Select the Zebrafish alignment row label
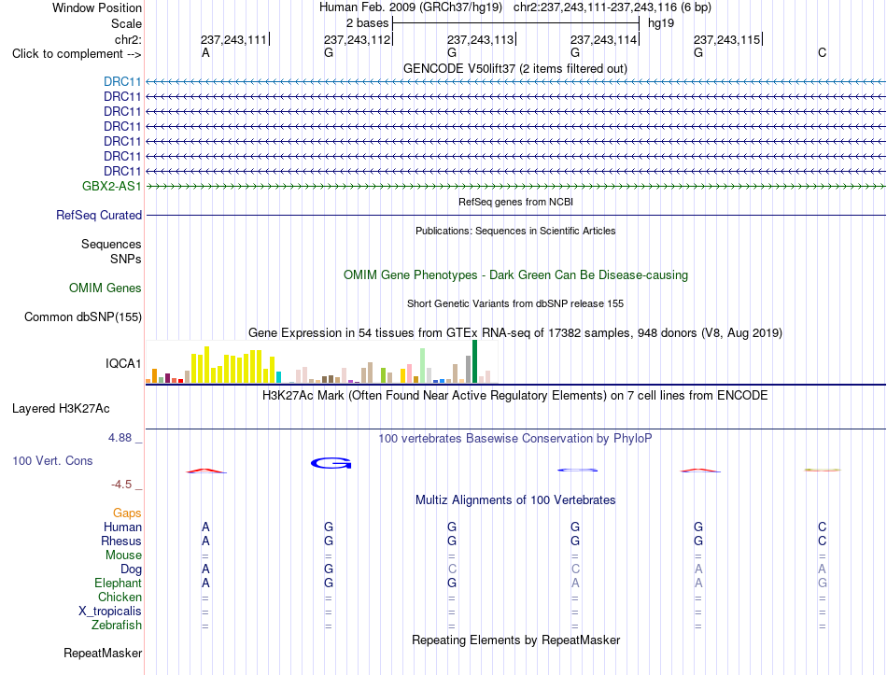Image resolution: width=887 pixels, height=675 pixels. [x=117, y=626]
